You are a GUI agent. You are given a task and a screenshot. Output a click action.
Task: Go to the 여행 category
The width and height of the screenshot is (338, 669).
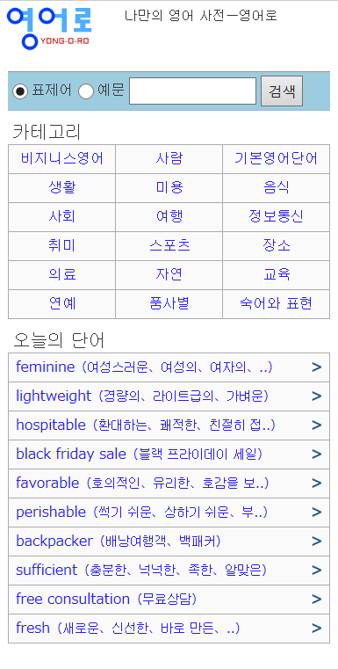click(169, 217)
